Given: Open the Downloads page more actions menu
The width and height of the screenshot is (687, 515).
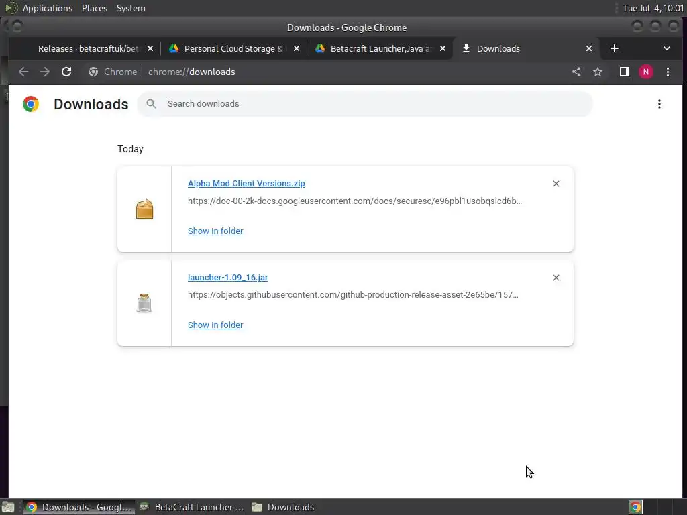Looking at the screenshot, I should click(x=659, y=104).
